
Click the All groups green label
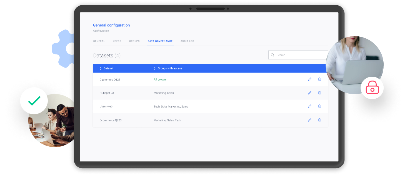(x=160, y=79)
